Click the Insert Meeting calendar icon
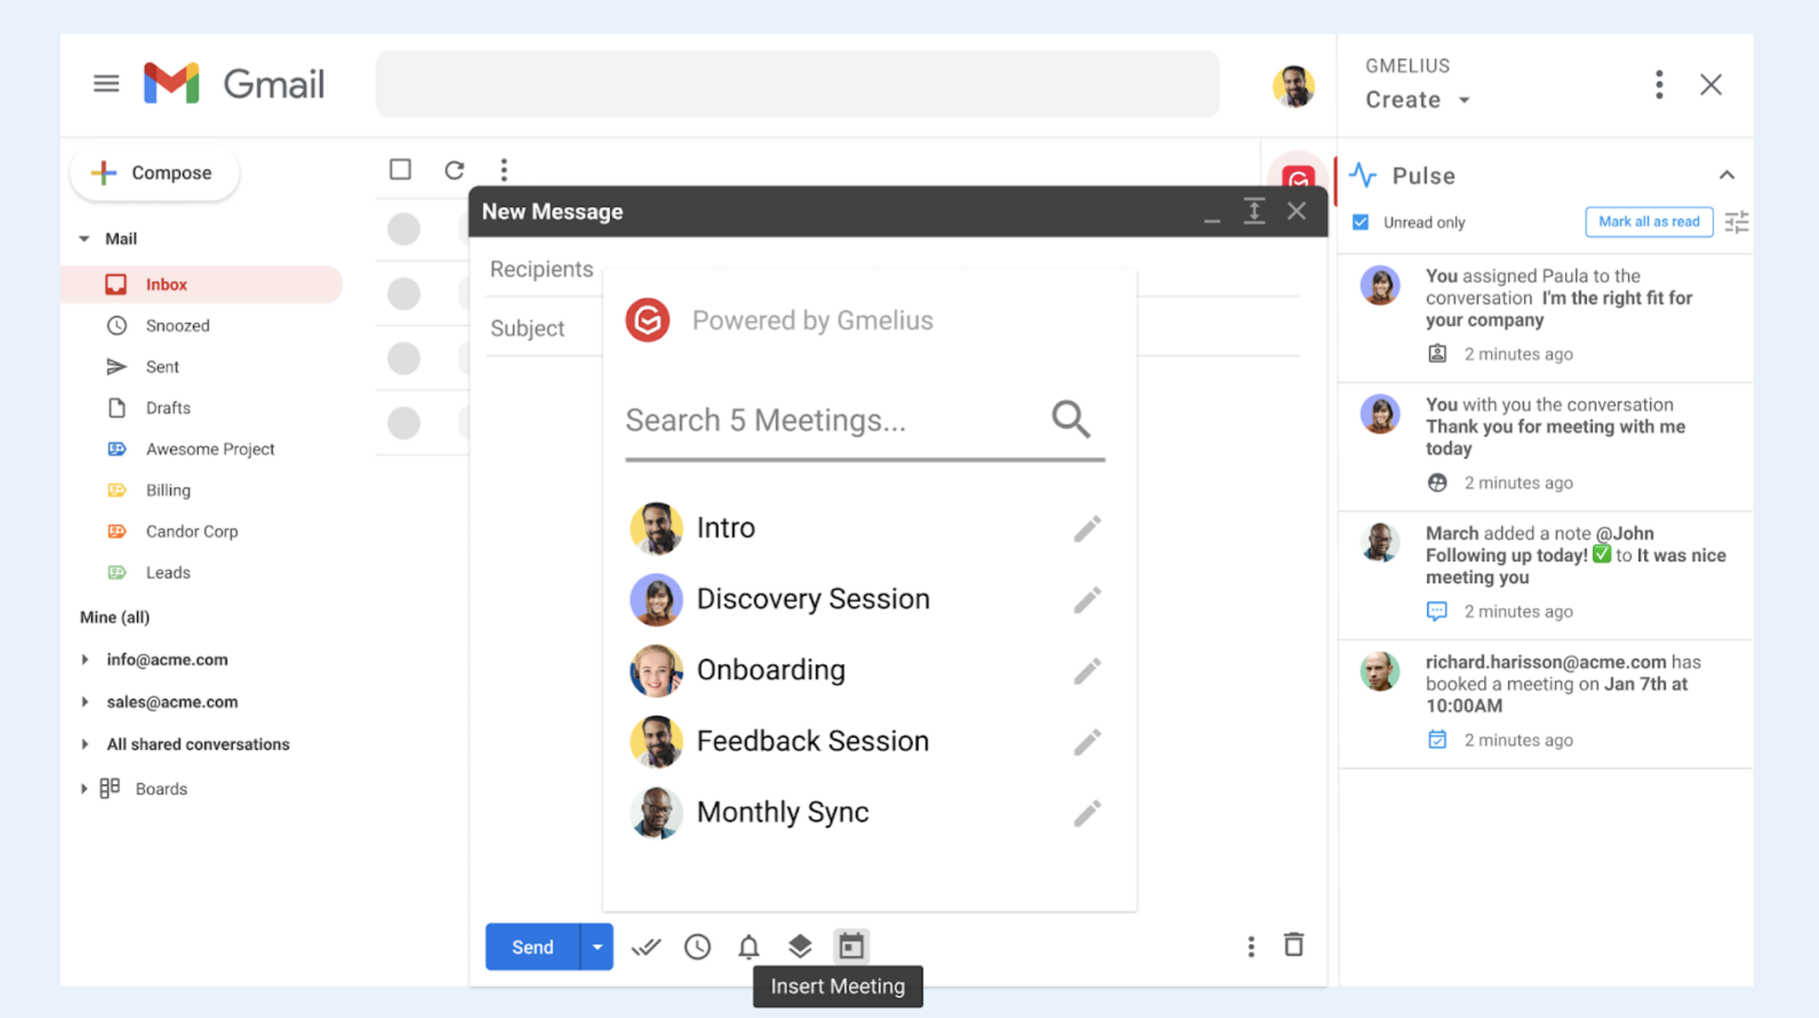The image size is (1819, 1018). point(851,946)
